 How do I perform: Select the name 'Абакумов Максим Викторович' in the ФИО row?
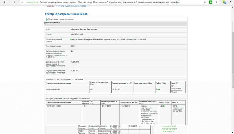coord(84,29)
